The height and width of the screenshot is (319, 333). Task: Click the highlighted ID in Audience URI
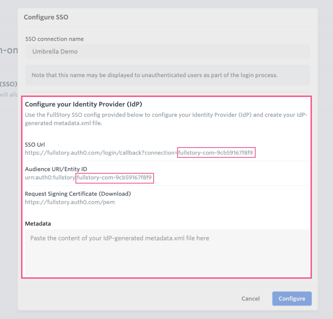pyautogui.click(x=115, y=178)
